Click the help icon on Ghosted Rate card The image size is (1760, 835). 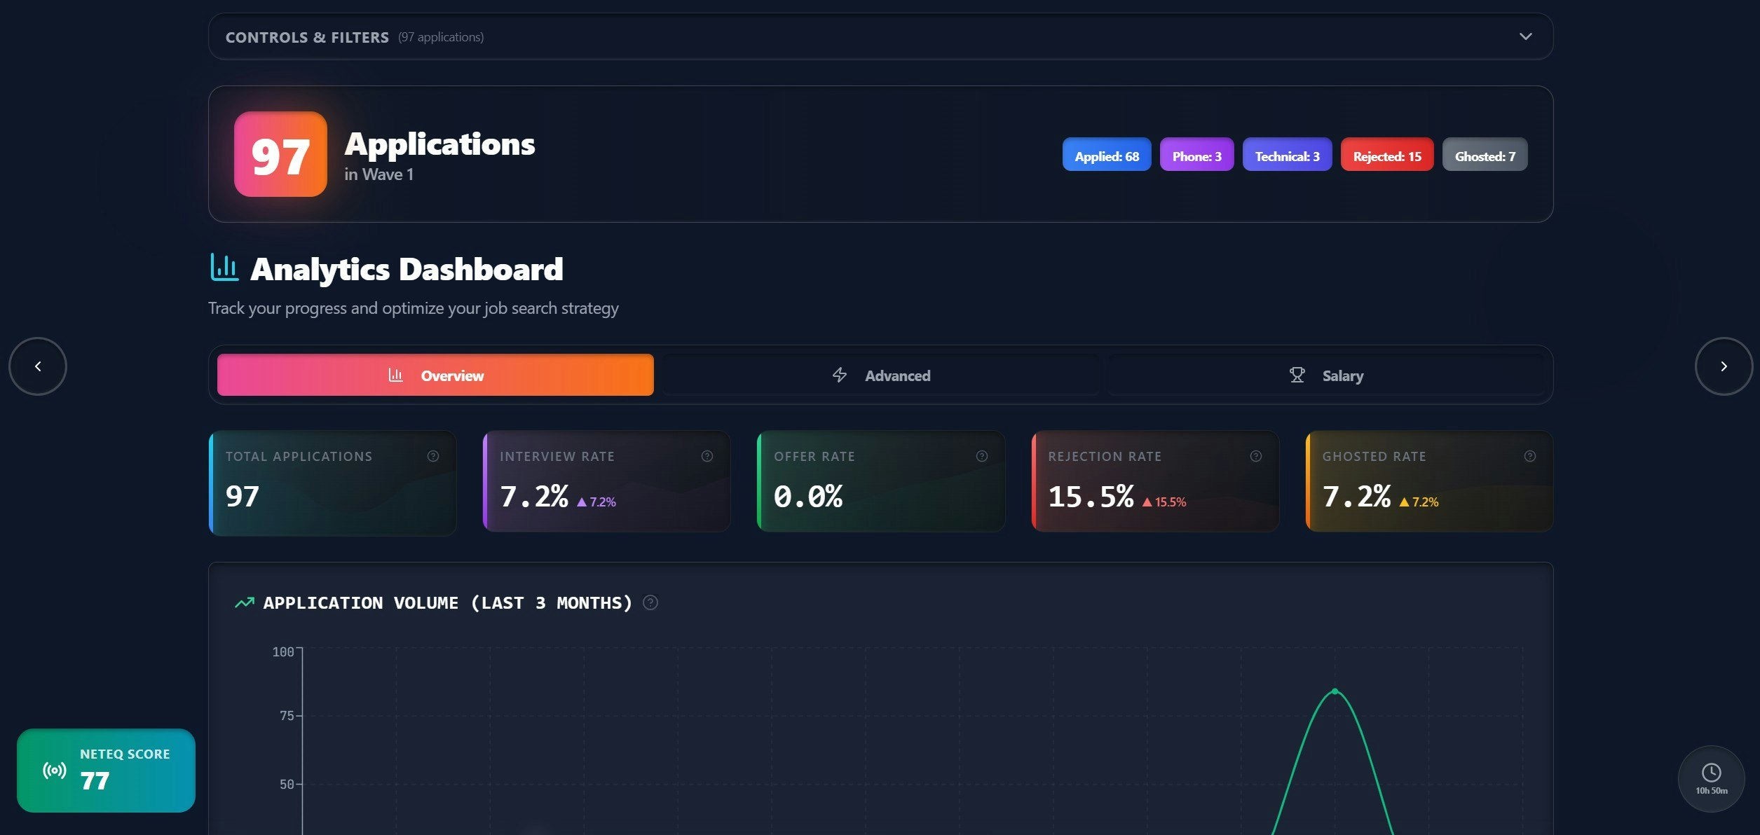click(x=1529, y=455)
